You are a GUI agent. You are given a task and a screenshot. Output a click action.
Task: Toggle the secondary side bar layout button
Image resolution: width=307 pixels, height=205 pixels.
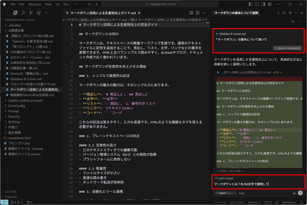tap(263, 4)
